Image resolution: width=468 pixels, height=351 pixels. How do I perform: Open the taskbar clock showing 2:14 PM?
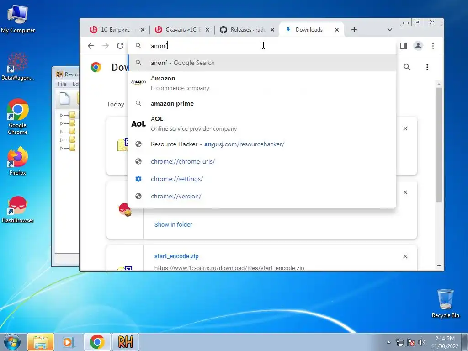[445, 342]
